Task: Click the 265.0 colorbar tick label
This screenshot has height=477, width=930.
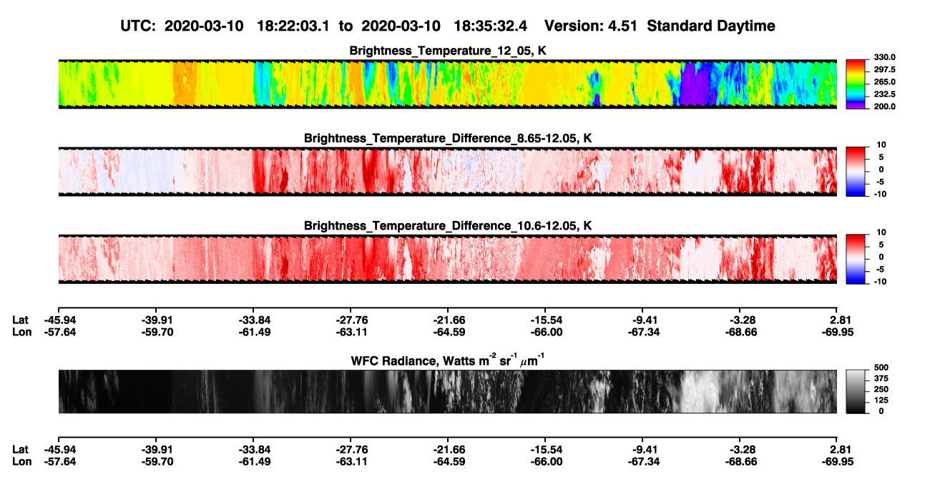Action: pos(885,82)
